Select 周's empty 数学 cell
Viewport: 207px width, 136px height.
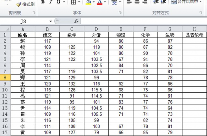pyautogui.click(x=72, y=66)
